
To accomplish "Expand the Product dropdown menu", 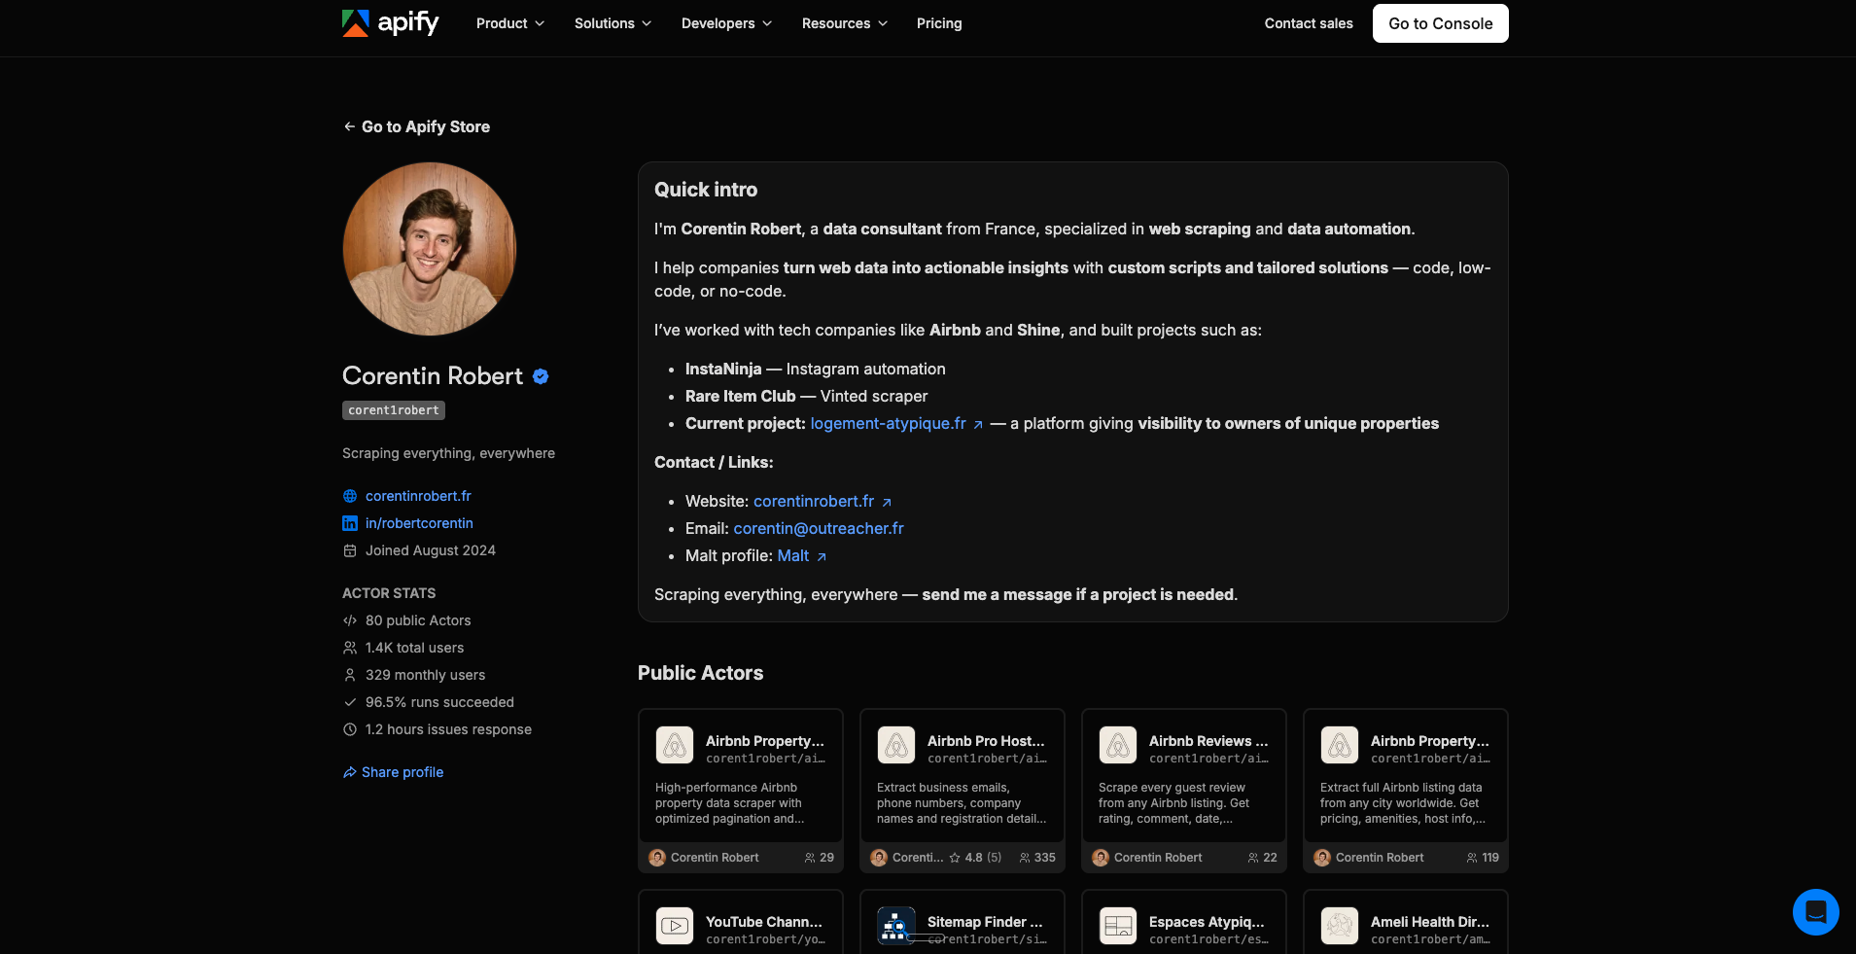I will pyautogui.click(x=510, y=23).
